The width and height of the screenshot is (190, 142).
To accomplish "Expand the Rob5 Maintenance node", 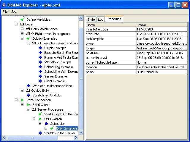I will click(x=22, y=29).
